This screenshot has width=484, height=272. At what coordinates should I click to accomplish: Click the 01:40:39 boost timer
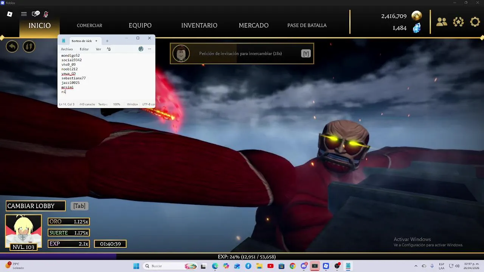tap(110, 244)
